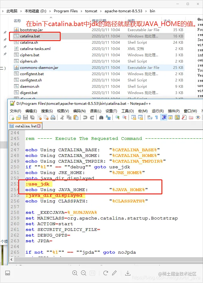Screen dimensions: 203x283
Task: Open the Document Map icon in toolbar
Action: tap(177, 117)
